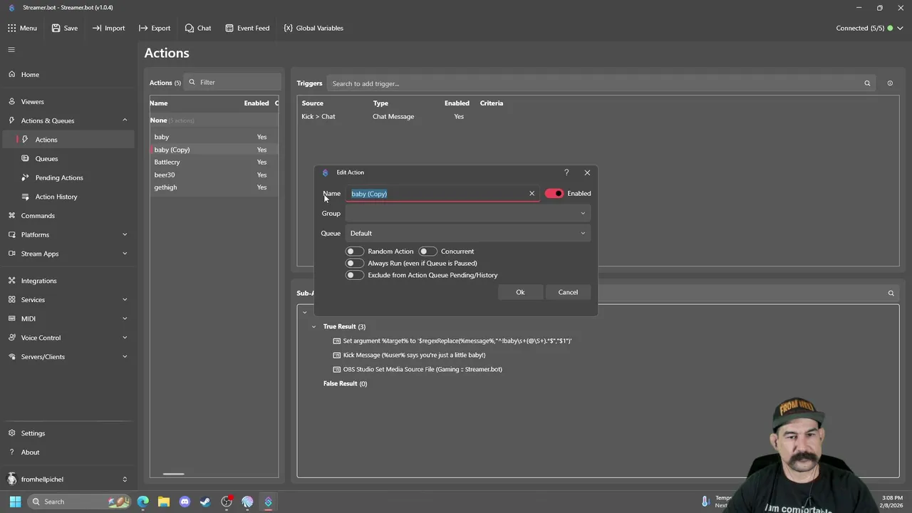The width and height of the screenshot is (912, 513).
Task: Open File Explorer from the taskbar
Action: pyautogui.click(x=164, y=502)
